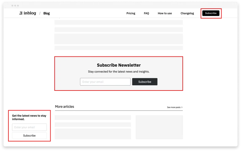Click the Subscribe Newsletter heading
Image resolution: width=241 pixels, height=151 pixels.
click(119, 65)
